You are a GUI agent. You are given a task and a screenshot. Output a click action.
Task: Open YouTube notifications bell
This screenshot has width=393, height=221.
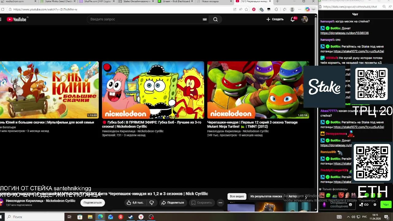[293, 19]
